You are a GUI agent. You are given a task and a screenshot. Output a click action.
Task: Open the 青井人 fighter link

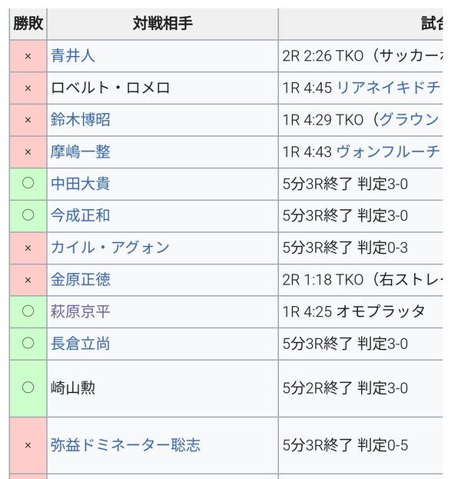[x=73, y=56]
